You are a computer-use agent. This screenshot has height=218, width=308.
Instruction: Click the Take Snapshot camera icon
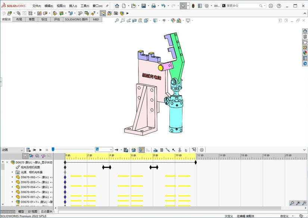coord(116,13)
